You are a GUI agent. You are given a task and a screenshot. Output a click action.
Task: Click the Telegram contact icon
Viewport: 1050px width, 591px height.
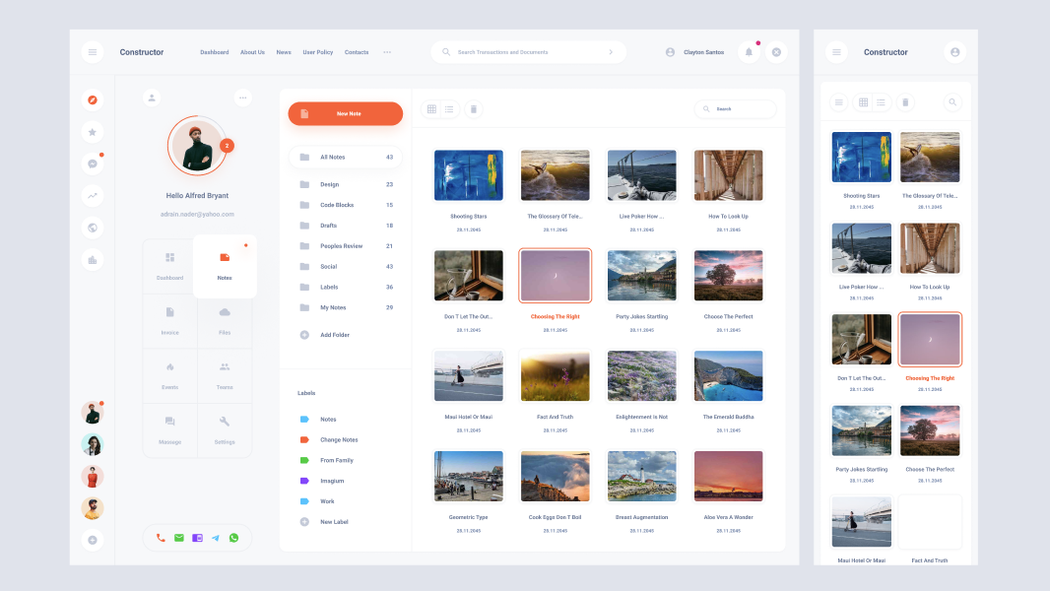215,538
